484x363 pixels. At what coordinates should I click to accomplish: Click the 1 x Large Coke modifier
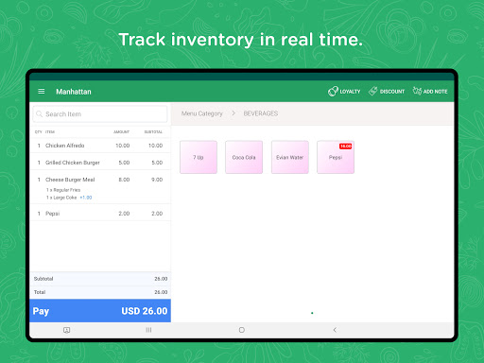(61, 198)
